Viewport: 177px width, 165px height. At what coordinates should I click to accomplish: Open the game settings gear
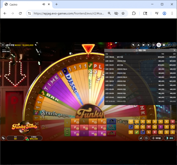(x=153, y=45)
